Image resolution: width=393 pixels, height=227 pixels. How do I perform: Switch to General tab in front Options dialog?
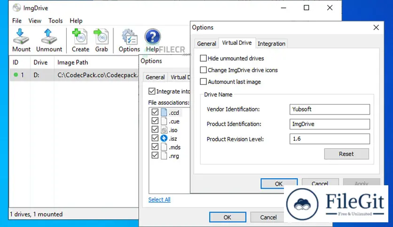(x=206, y=44)
